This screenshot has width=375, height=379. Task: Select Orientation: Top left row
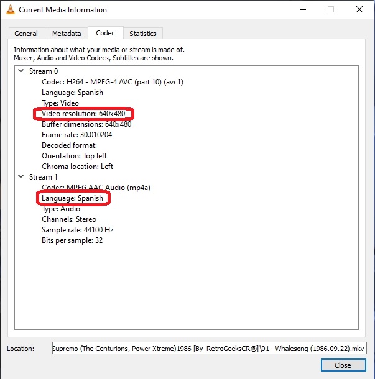(x=74, y=156)
